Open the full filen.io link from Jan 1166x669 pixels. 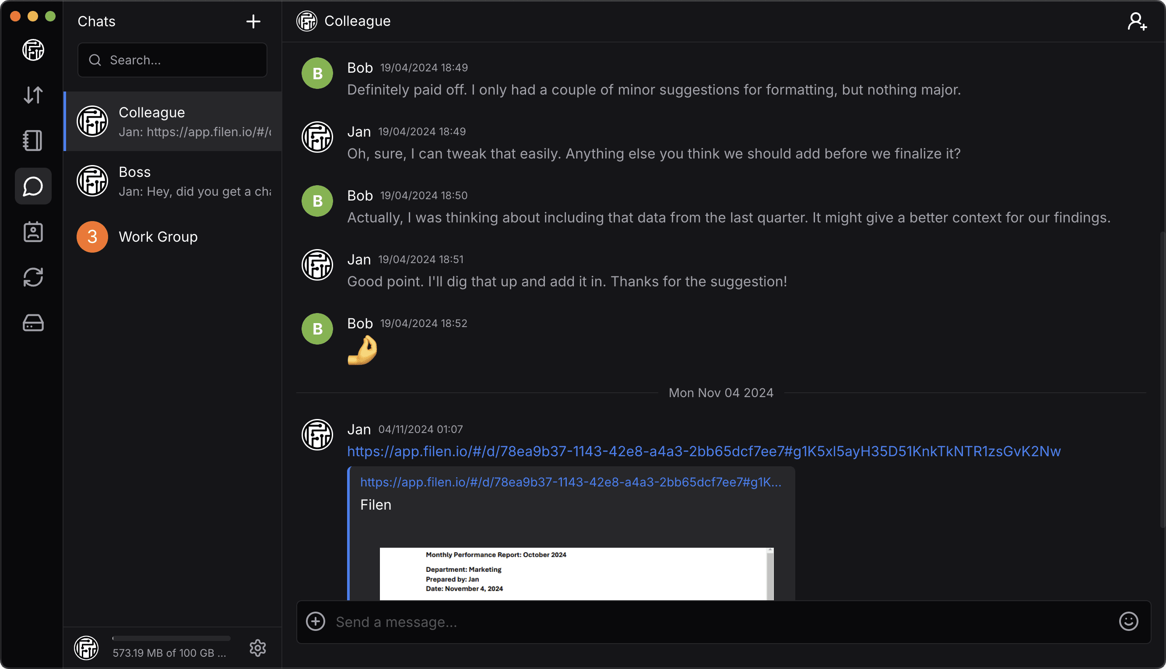[703, 451]
